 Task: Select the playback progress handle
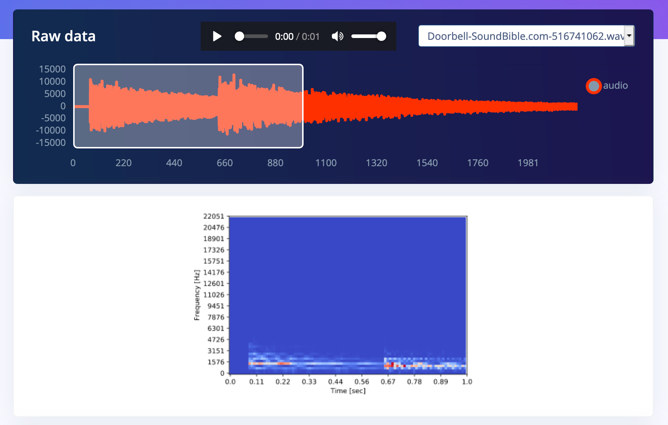[x=239, y=36]
